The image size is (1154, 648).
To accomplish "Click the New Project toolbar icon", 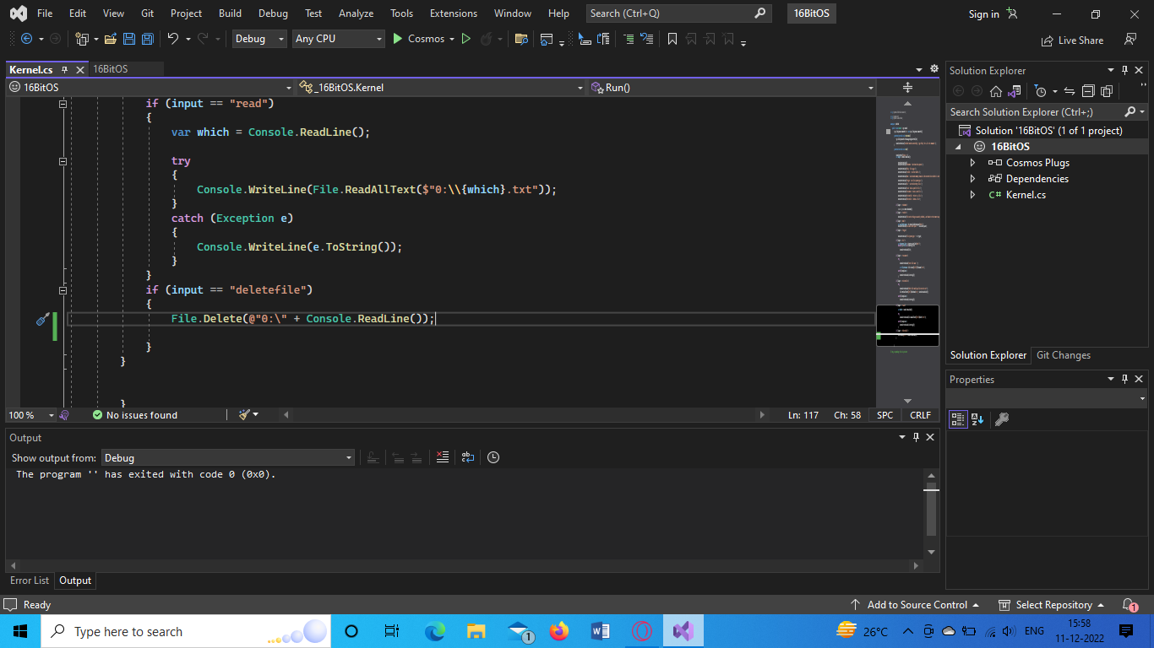I will tap(83, 38).
